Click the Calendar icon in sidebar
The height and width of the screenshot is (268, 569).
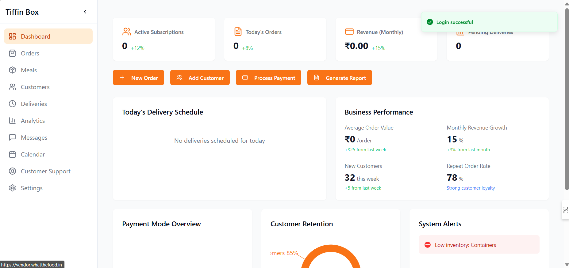pos(12,154)
